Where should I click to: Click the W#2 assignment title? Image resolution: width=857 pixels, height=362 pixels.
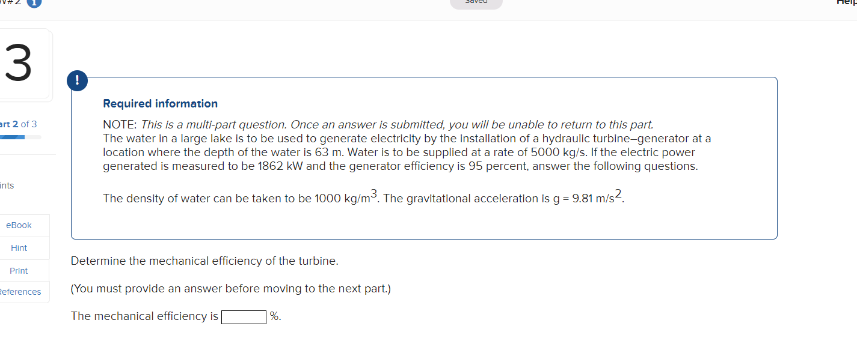point(12,3)
